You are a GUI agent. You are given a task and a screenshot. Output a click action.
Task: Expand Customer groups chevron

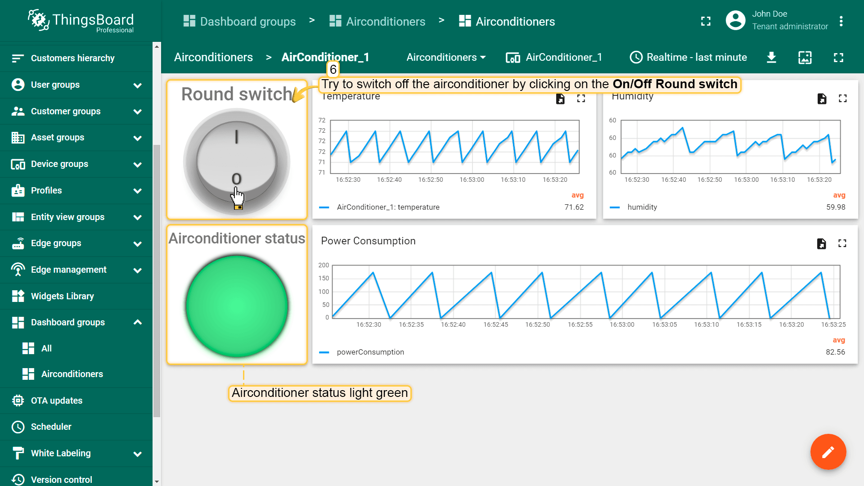(138, 112)
